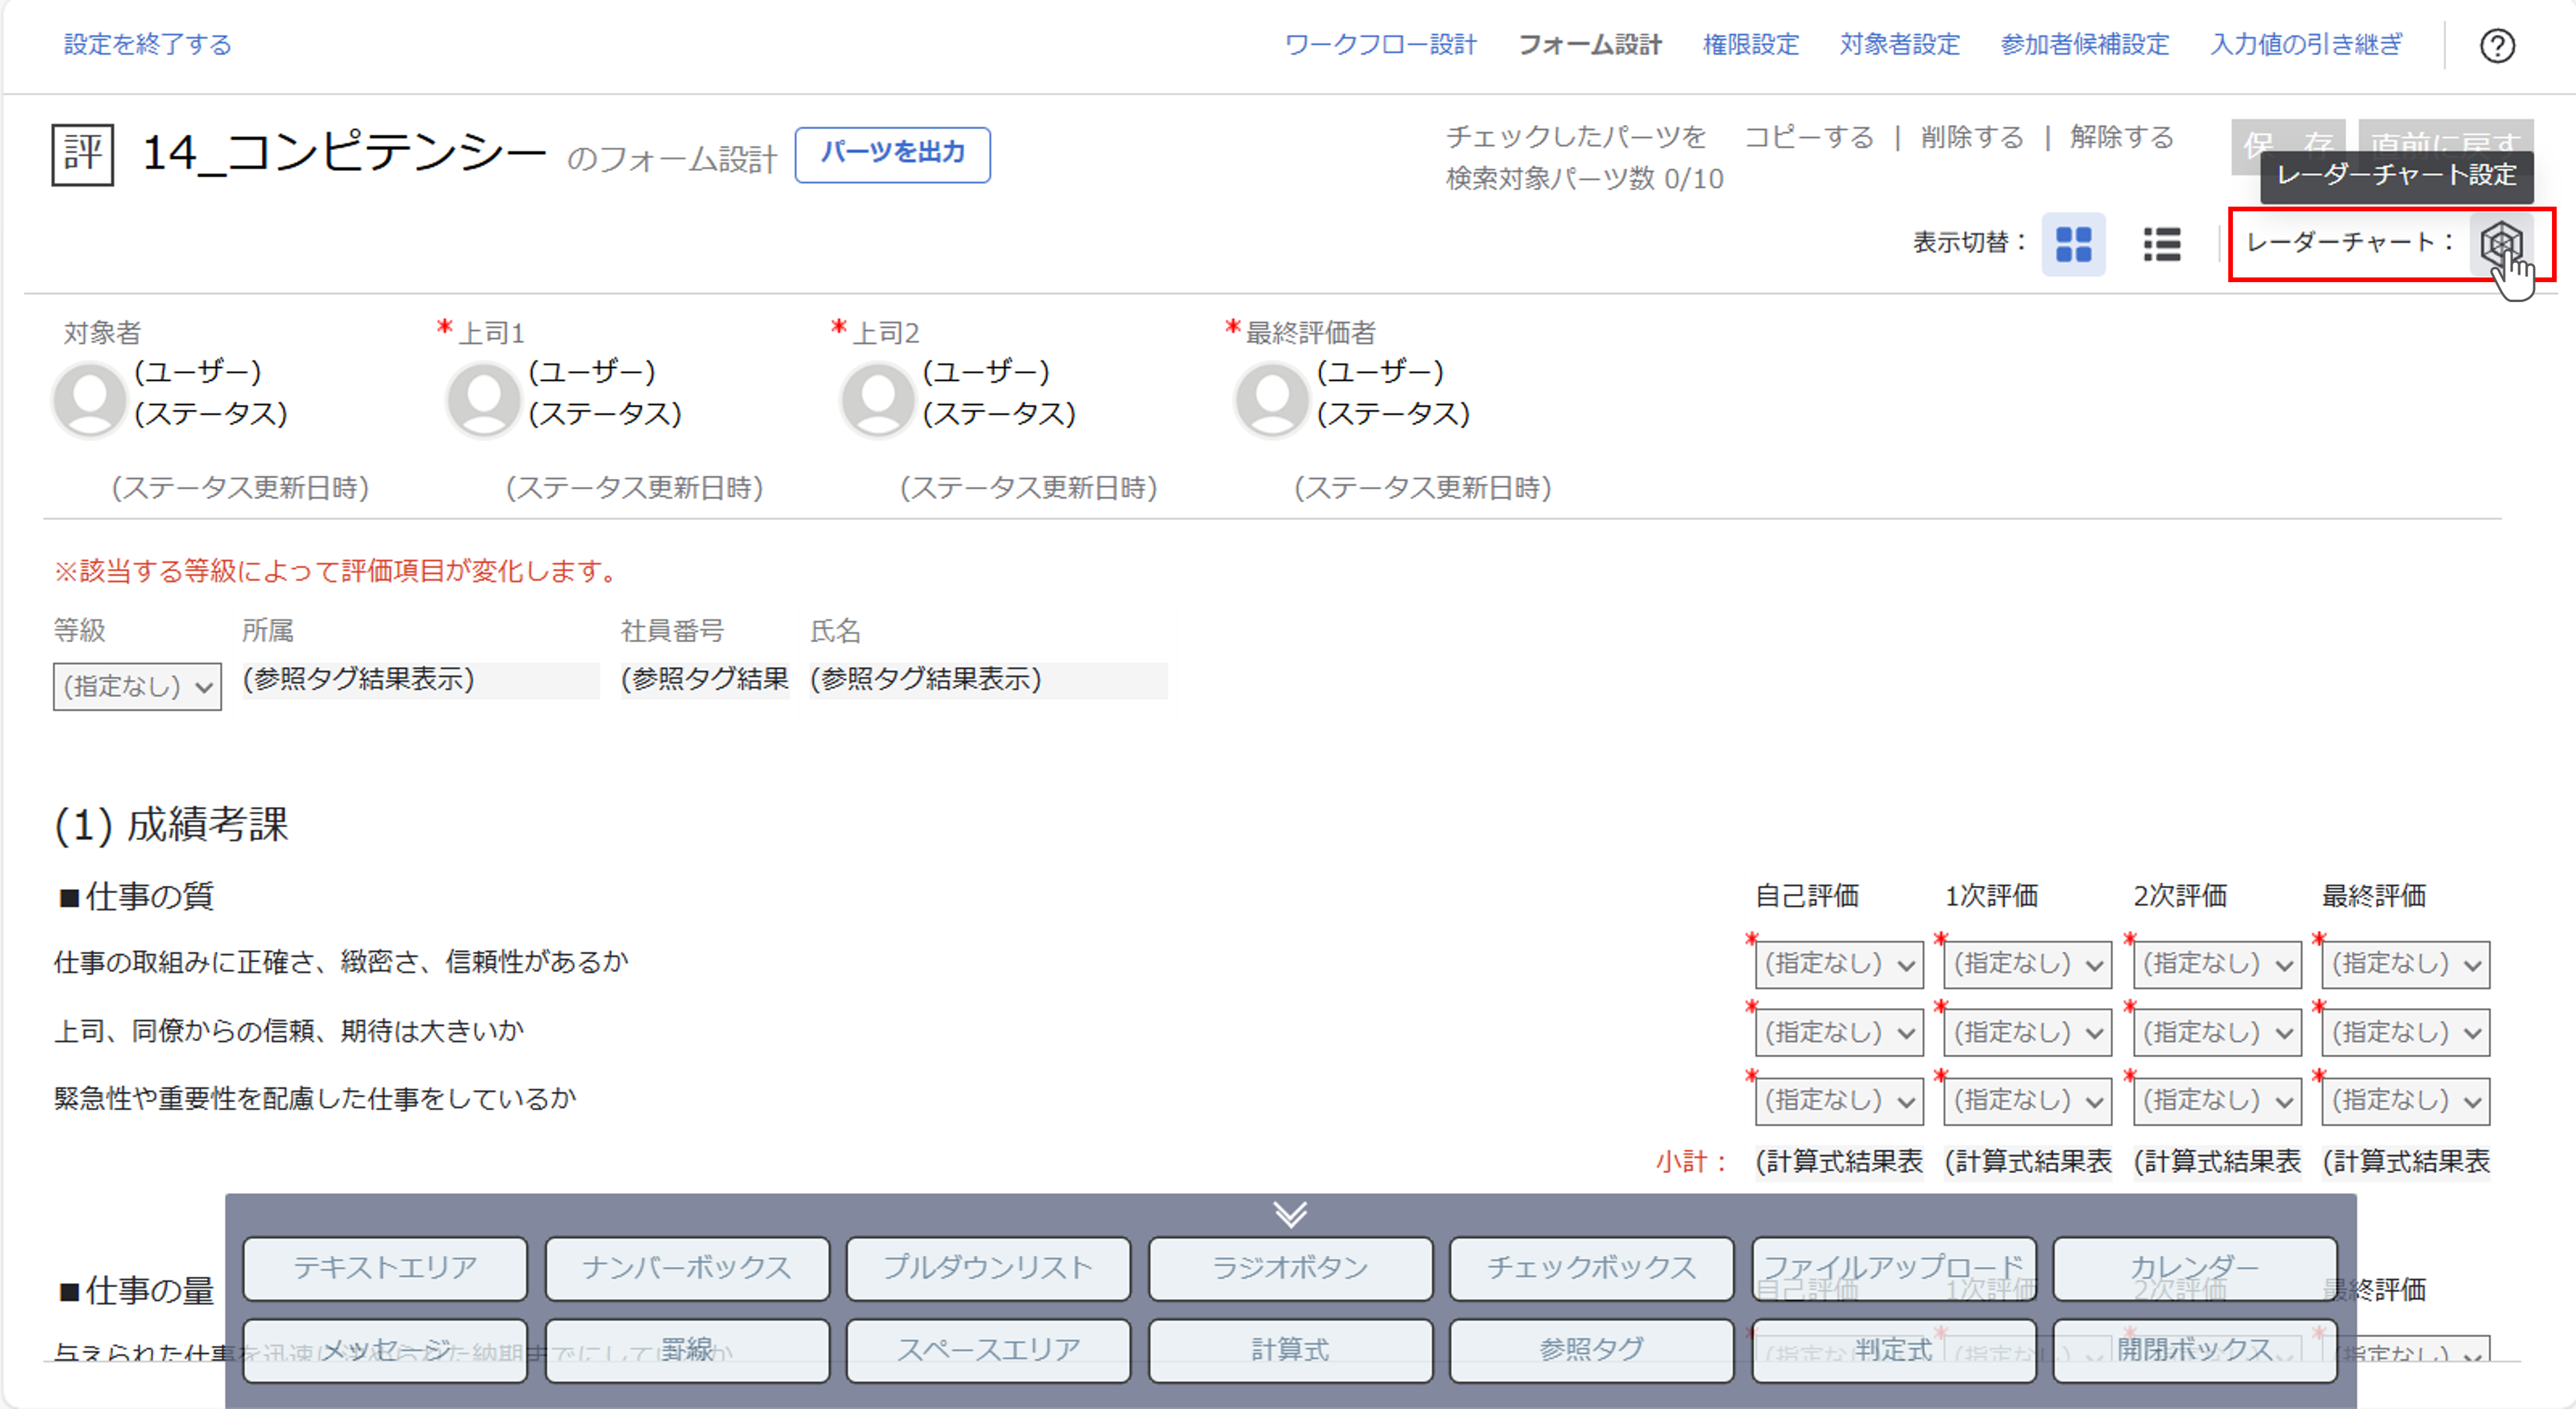The height and width of the screenshot is (1409, 2576).
Task: Click the パーツを出力 button
Action: (x=893, y=154)
